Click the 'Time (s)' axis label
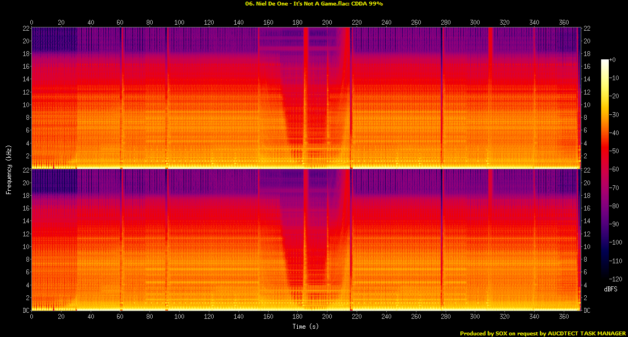Viewport: 628px width, 337px height. click(304, 326)
